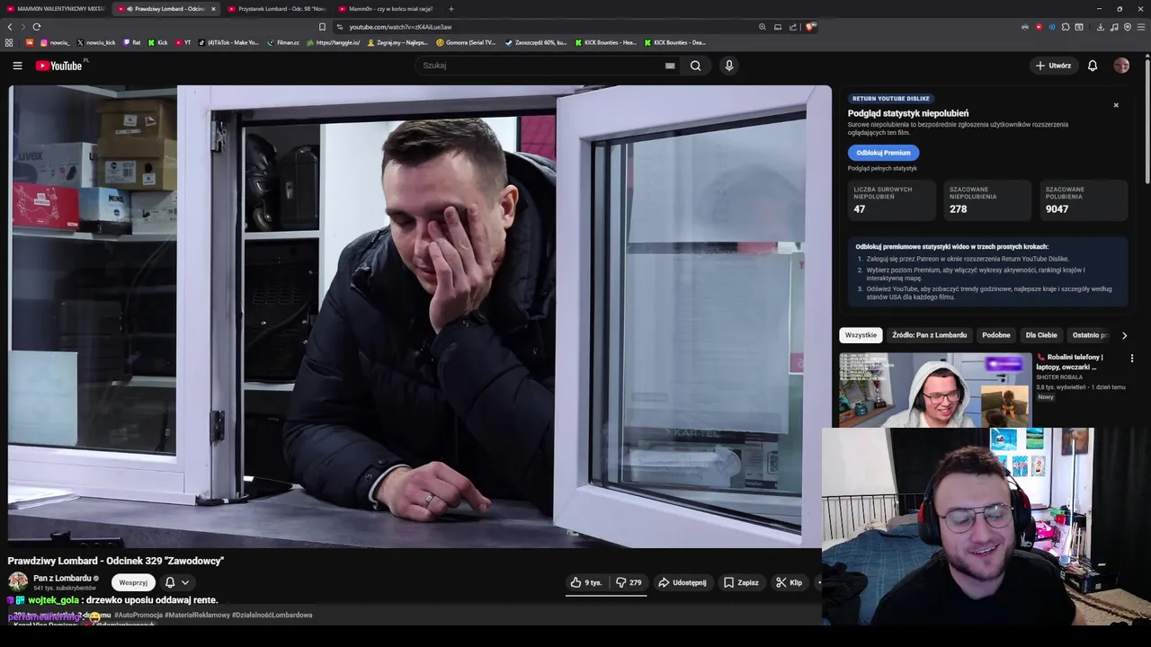Screen dimensions: 1151x647
Task: Open a new browser tab
Action: (x=451, y=9)
